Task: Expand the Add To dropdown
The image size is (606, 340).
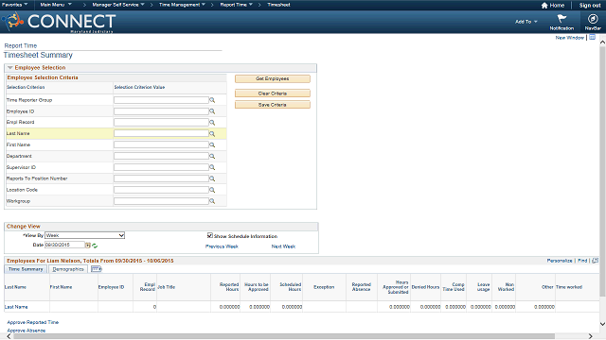Action: [x=526, y=22]
